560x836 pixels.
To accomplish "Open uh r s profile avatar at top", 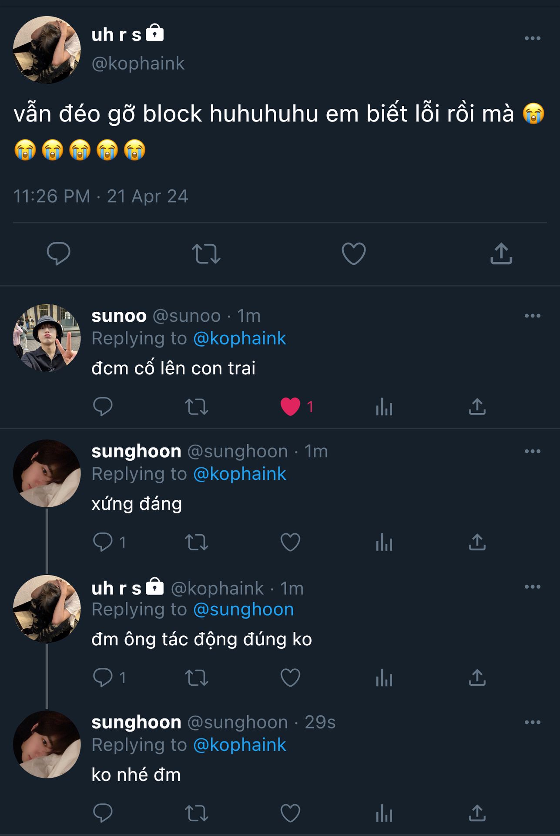I will [x=47, y=50].
